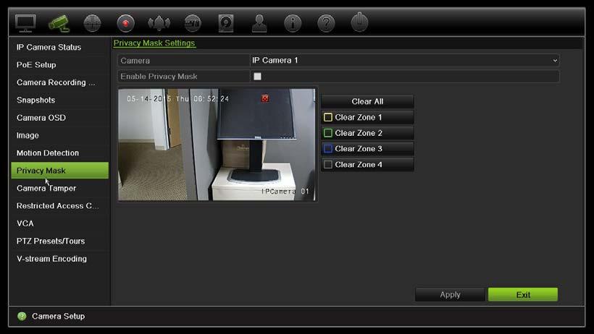
Task: Toggle the Enable Privacy Mask checkbox
Action: pos(257,77)
